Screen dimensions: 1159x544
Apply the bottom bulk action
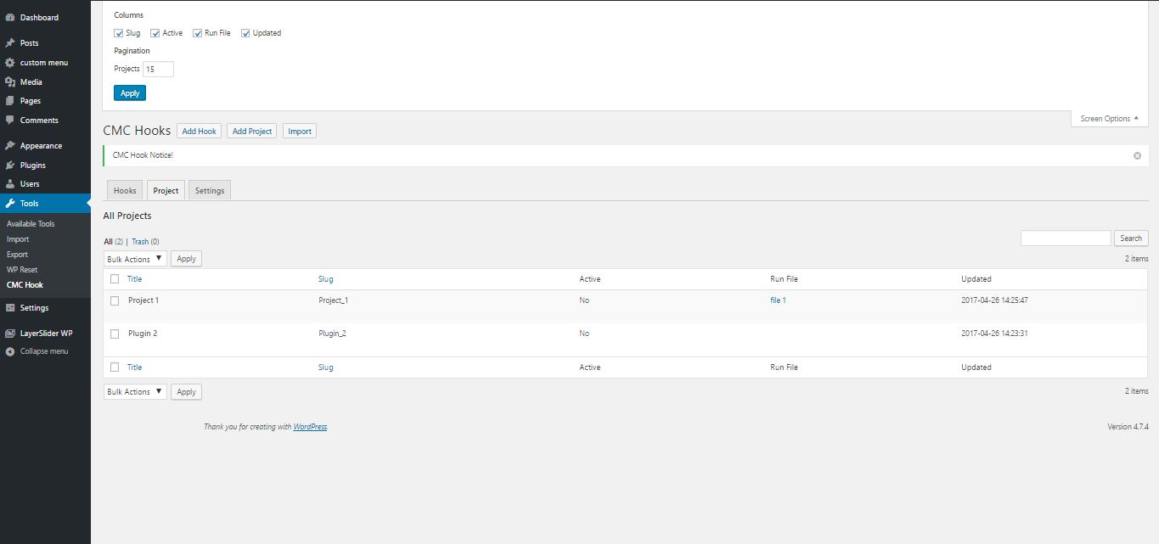(x=186, y=392)
